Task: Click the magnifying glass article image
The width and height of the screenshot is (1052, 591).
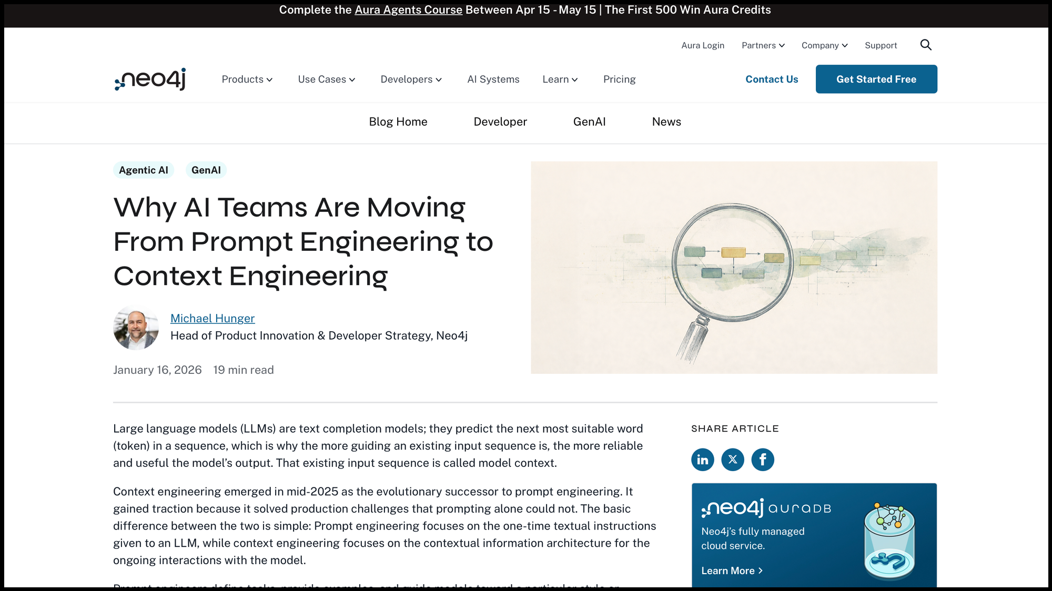Action: point(733,268)
